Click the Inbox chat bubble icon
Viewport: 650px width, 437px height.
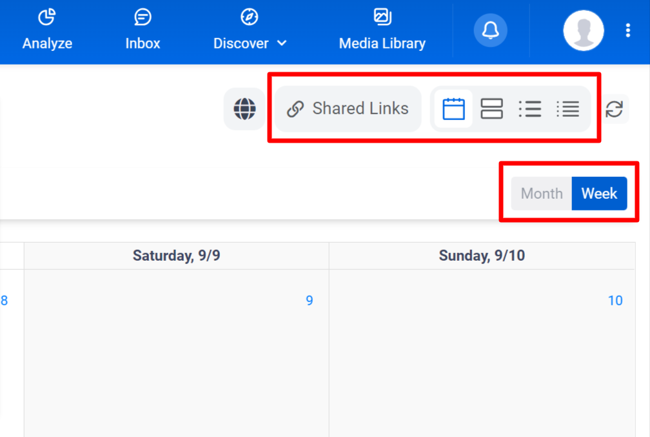pyautogui.click(x=143, y=17)
